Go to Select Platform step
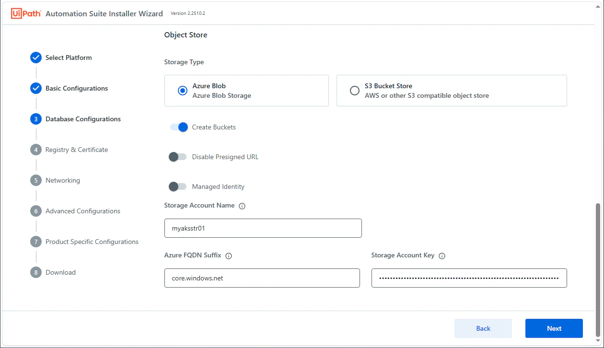Viewport: 604px width, 348px height. (69, 58)
